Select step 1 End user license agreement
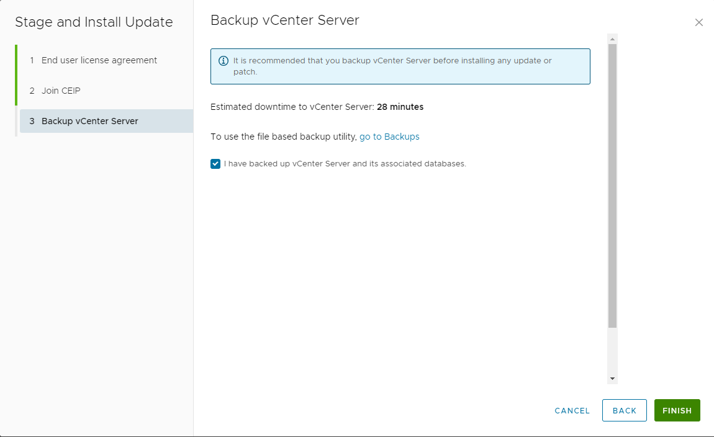 [x=99, y=60]
